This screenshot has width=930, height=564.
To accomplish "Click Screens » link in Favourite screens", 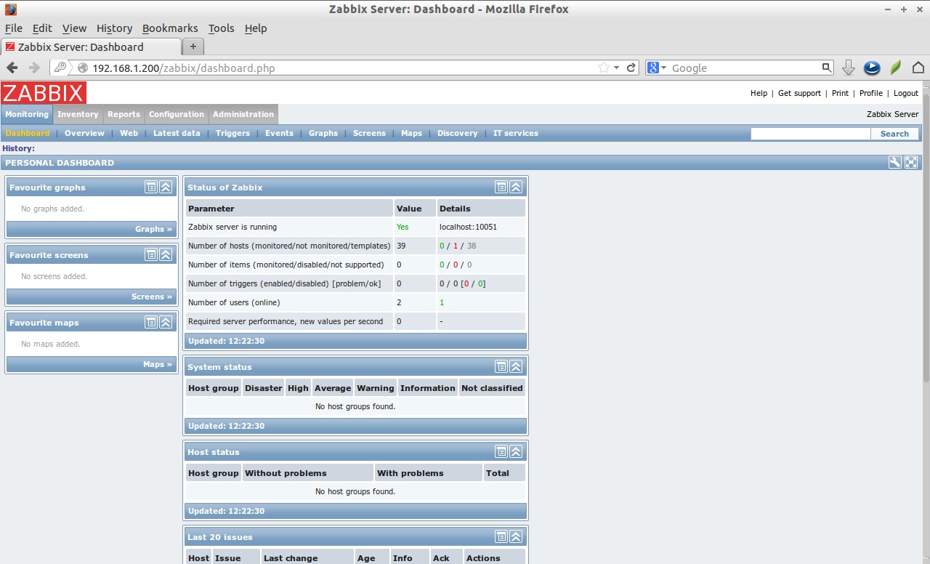I will coord(152,297).
